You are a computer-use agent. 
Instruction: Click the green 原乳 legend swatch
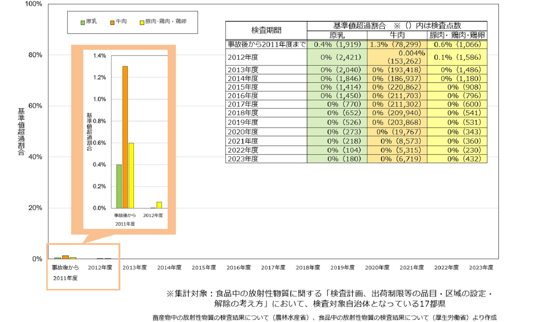coord(83,22)
